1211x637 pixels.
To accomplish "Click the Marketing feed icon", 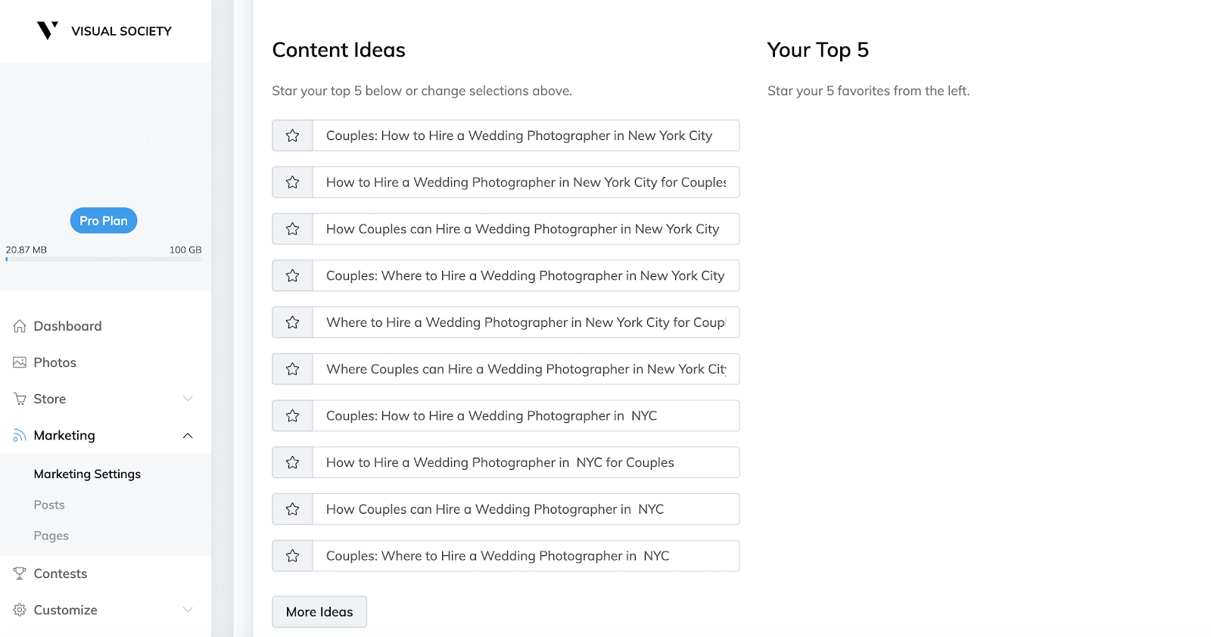I will [x=20, y=436].
